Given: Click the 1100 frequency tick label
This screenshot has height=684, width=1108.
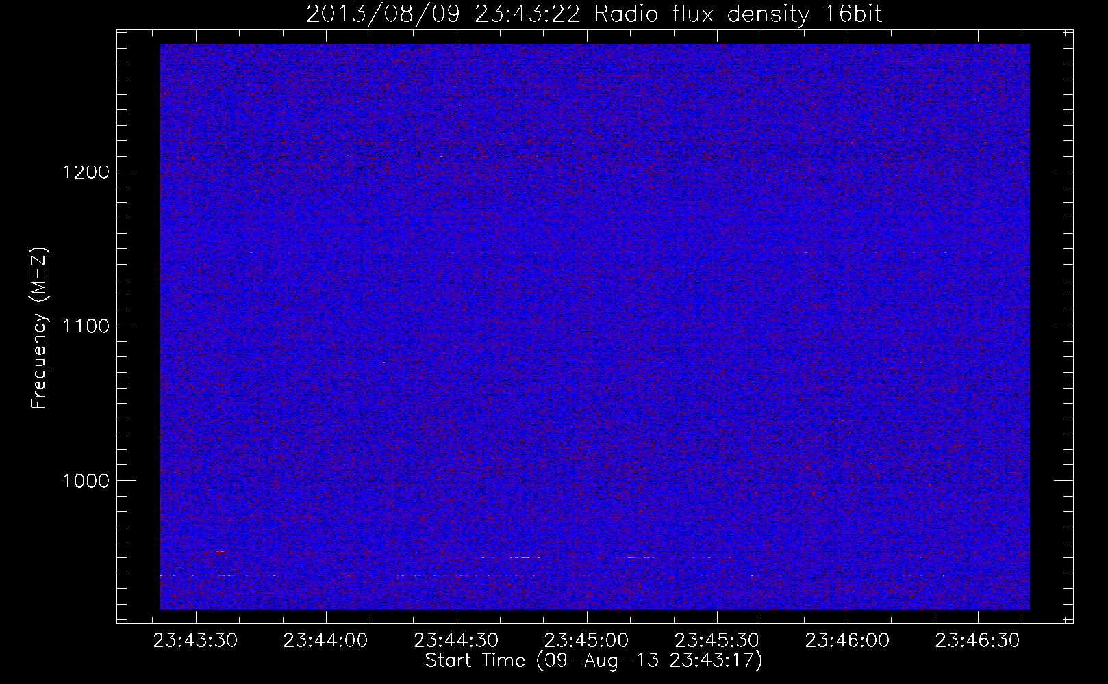Looking at the screenshot, I should click(85, 326).
